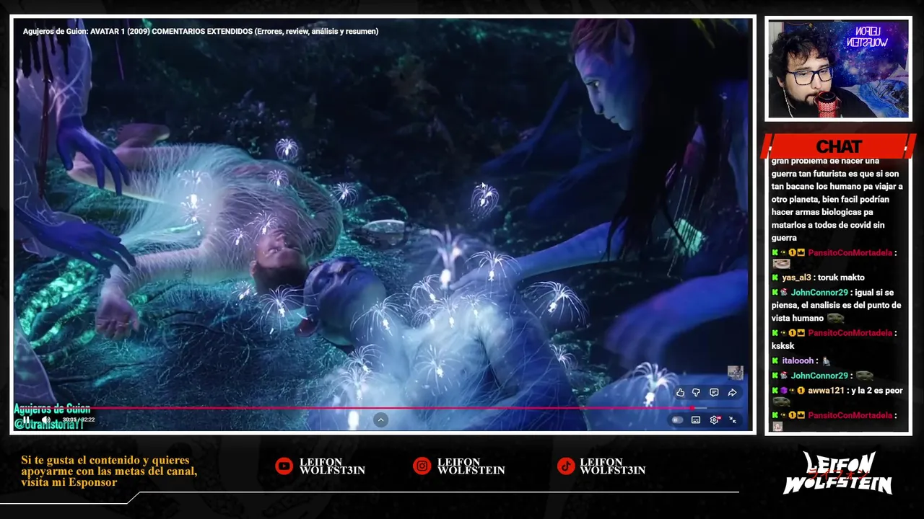Click the Leifon Wolfstein logo in the footer corner
924x519 pixels.
(837, 473)
